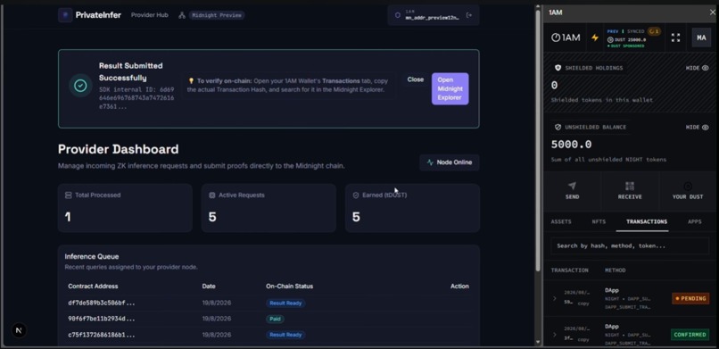The image size is (719, 349).
Task: Select contract address 90f6f7be11b2934d...
Action: pos(102,319)
